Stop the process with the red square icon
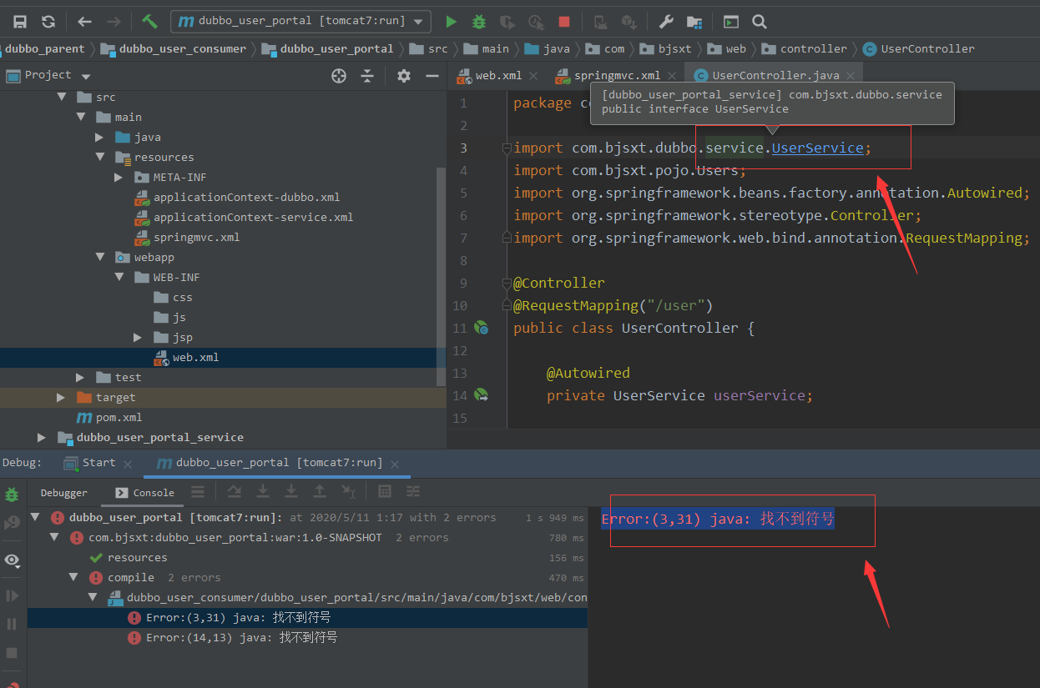This screenshot has width=1040, height=688. (x=564, y=22)
